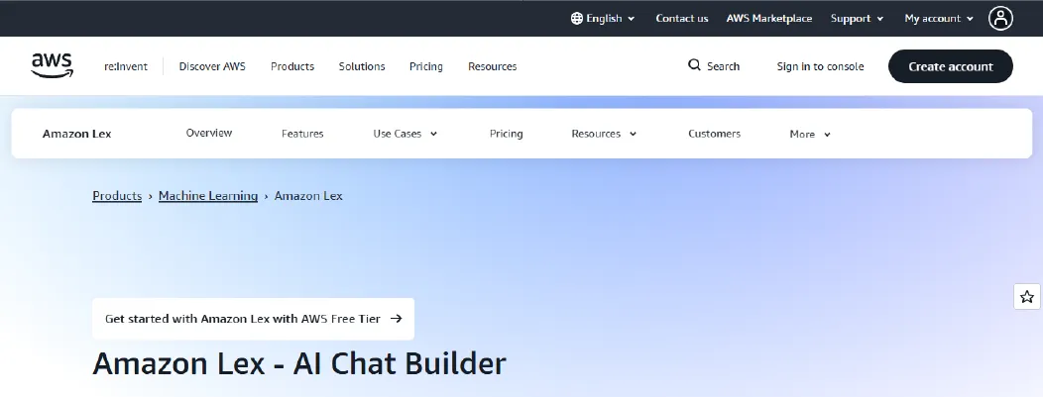Expand the Use Cases menu
Screen dimensions: 1043x397
click(406, 134)
